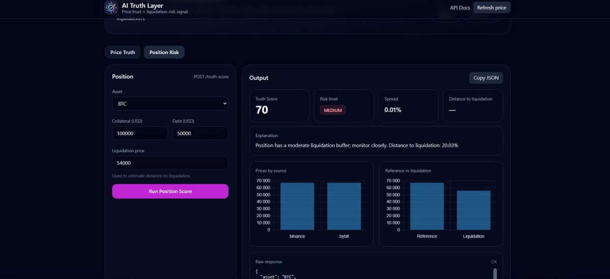This screenshot has height=279, width=610.
Task: Click the Explanation text about liquidation buffer
Action: (357, 145)
